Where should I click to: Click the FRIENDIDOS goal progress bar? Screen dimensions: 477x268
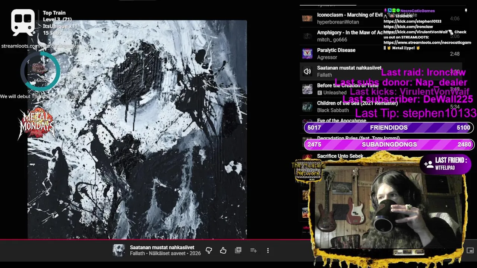(389, 128)
